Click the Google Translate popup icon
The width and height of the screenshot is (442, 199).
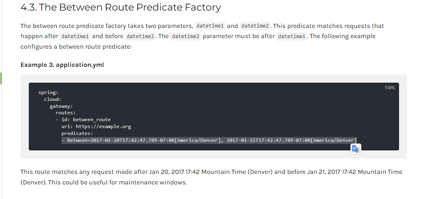[x=356, y=149]
